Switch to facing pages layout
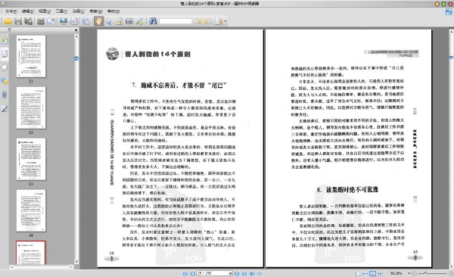The width and height of the screenshot is (454, 277). (x=373, y=273)
